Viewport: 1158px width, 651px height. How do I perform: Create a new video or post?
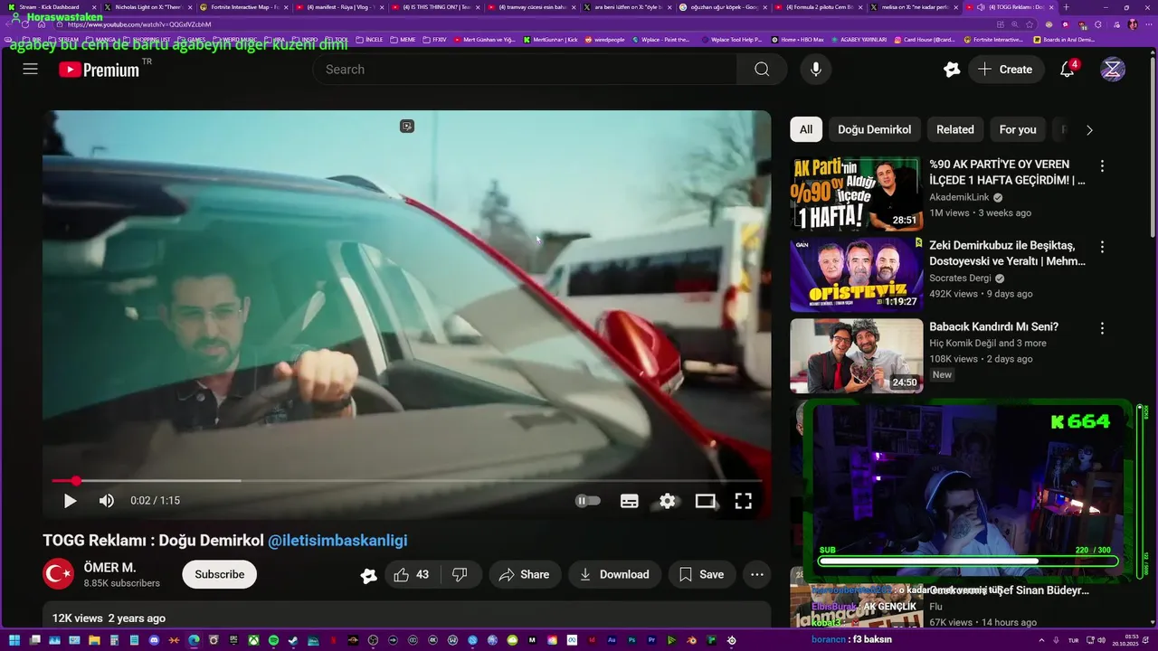[1005, 70]
